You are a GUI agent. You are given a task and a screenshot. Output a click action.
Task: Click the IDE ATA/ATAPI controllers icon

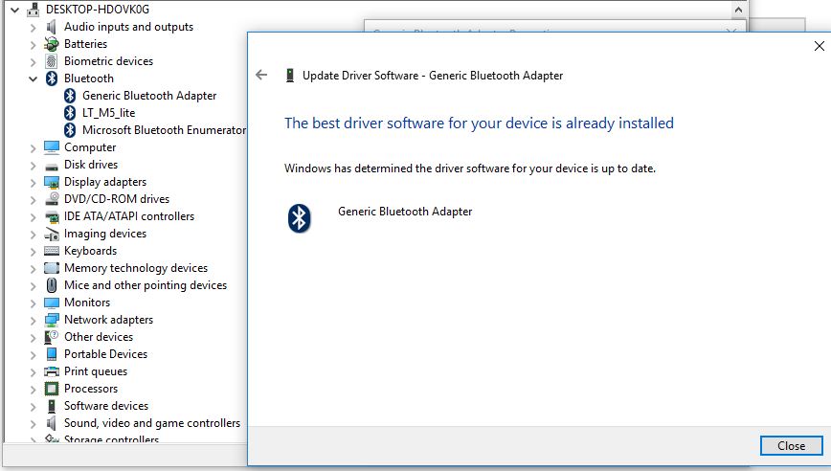tap(52, 216)
